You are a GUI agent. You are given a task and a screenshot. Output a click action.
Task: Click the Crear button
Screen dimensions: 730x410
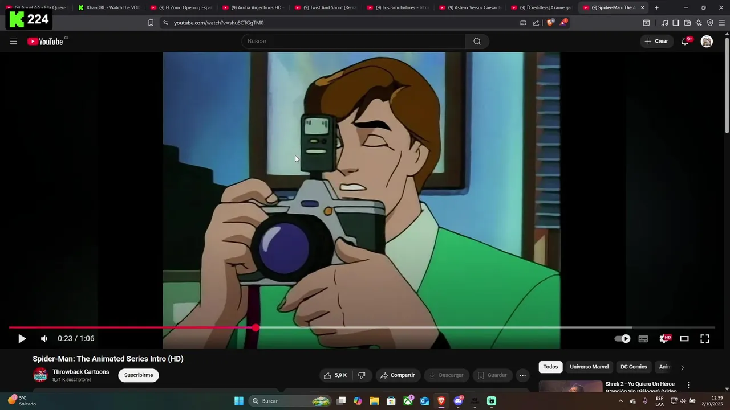(656, 41)
